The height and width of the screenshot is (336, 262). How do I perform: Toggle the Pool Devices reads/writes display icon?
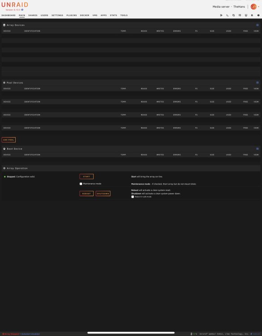[x=257, y=83]
